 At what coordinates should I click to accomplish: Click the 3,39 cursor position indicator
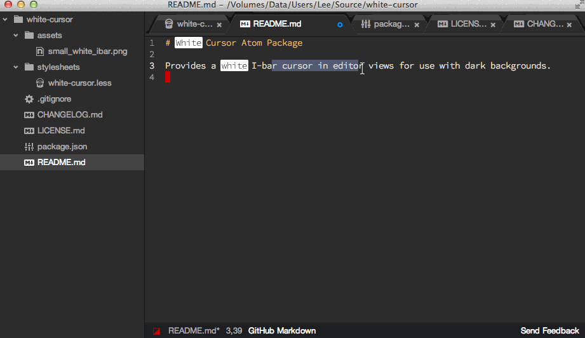coord(234,331)
